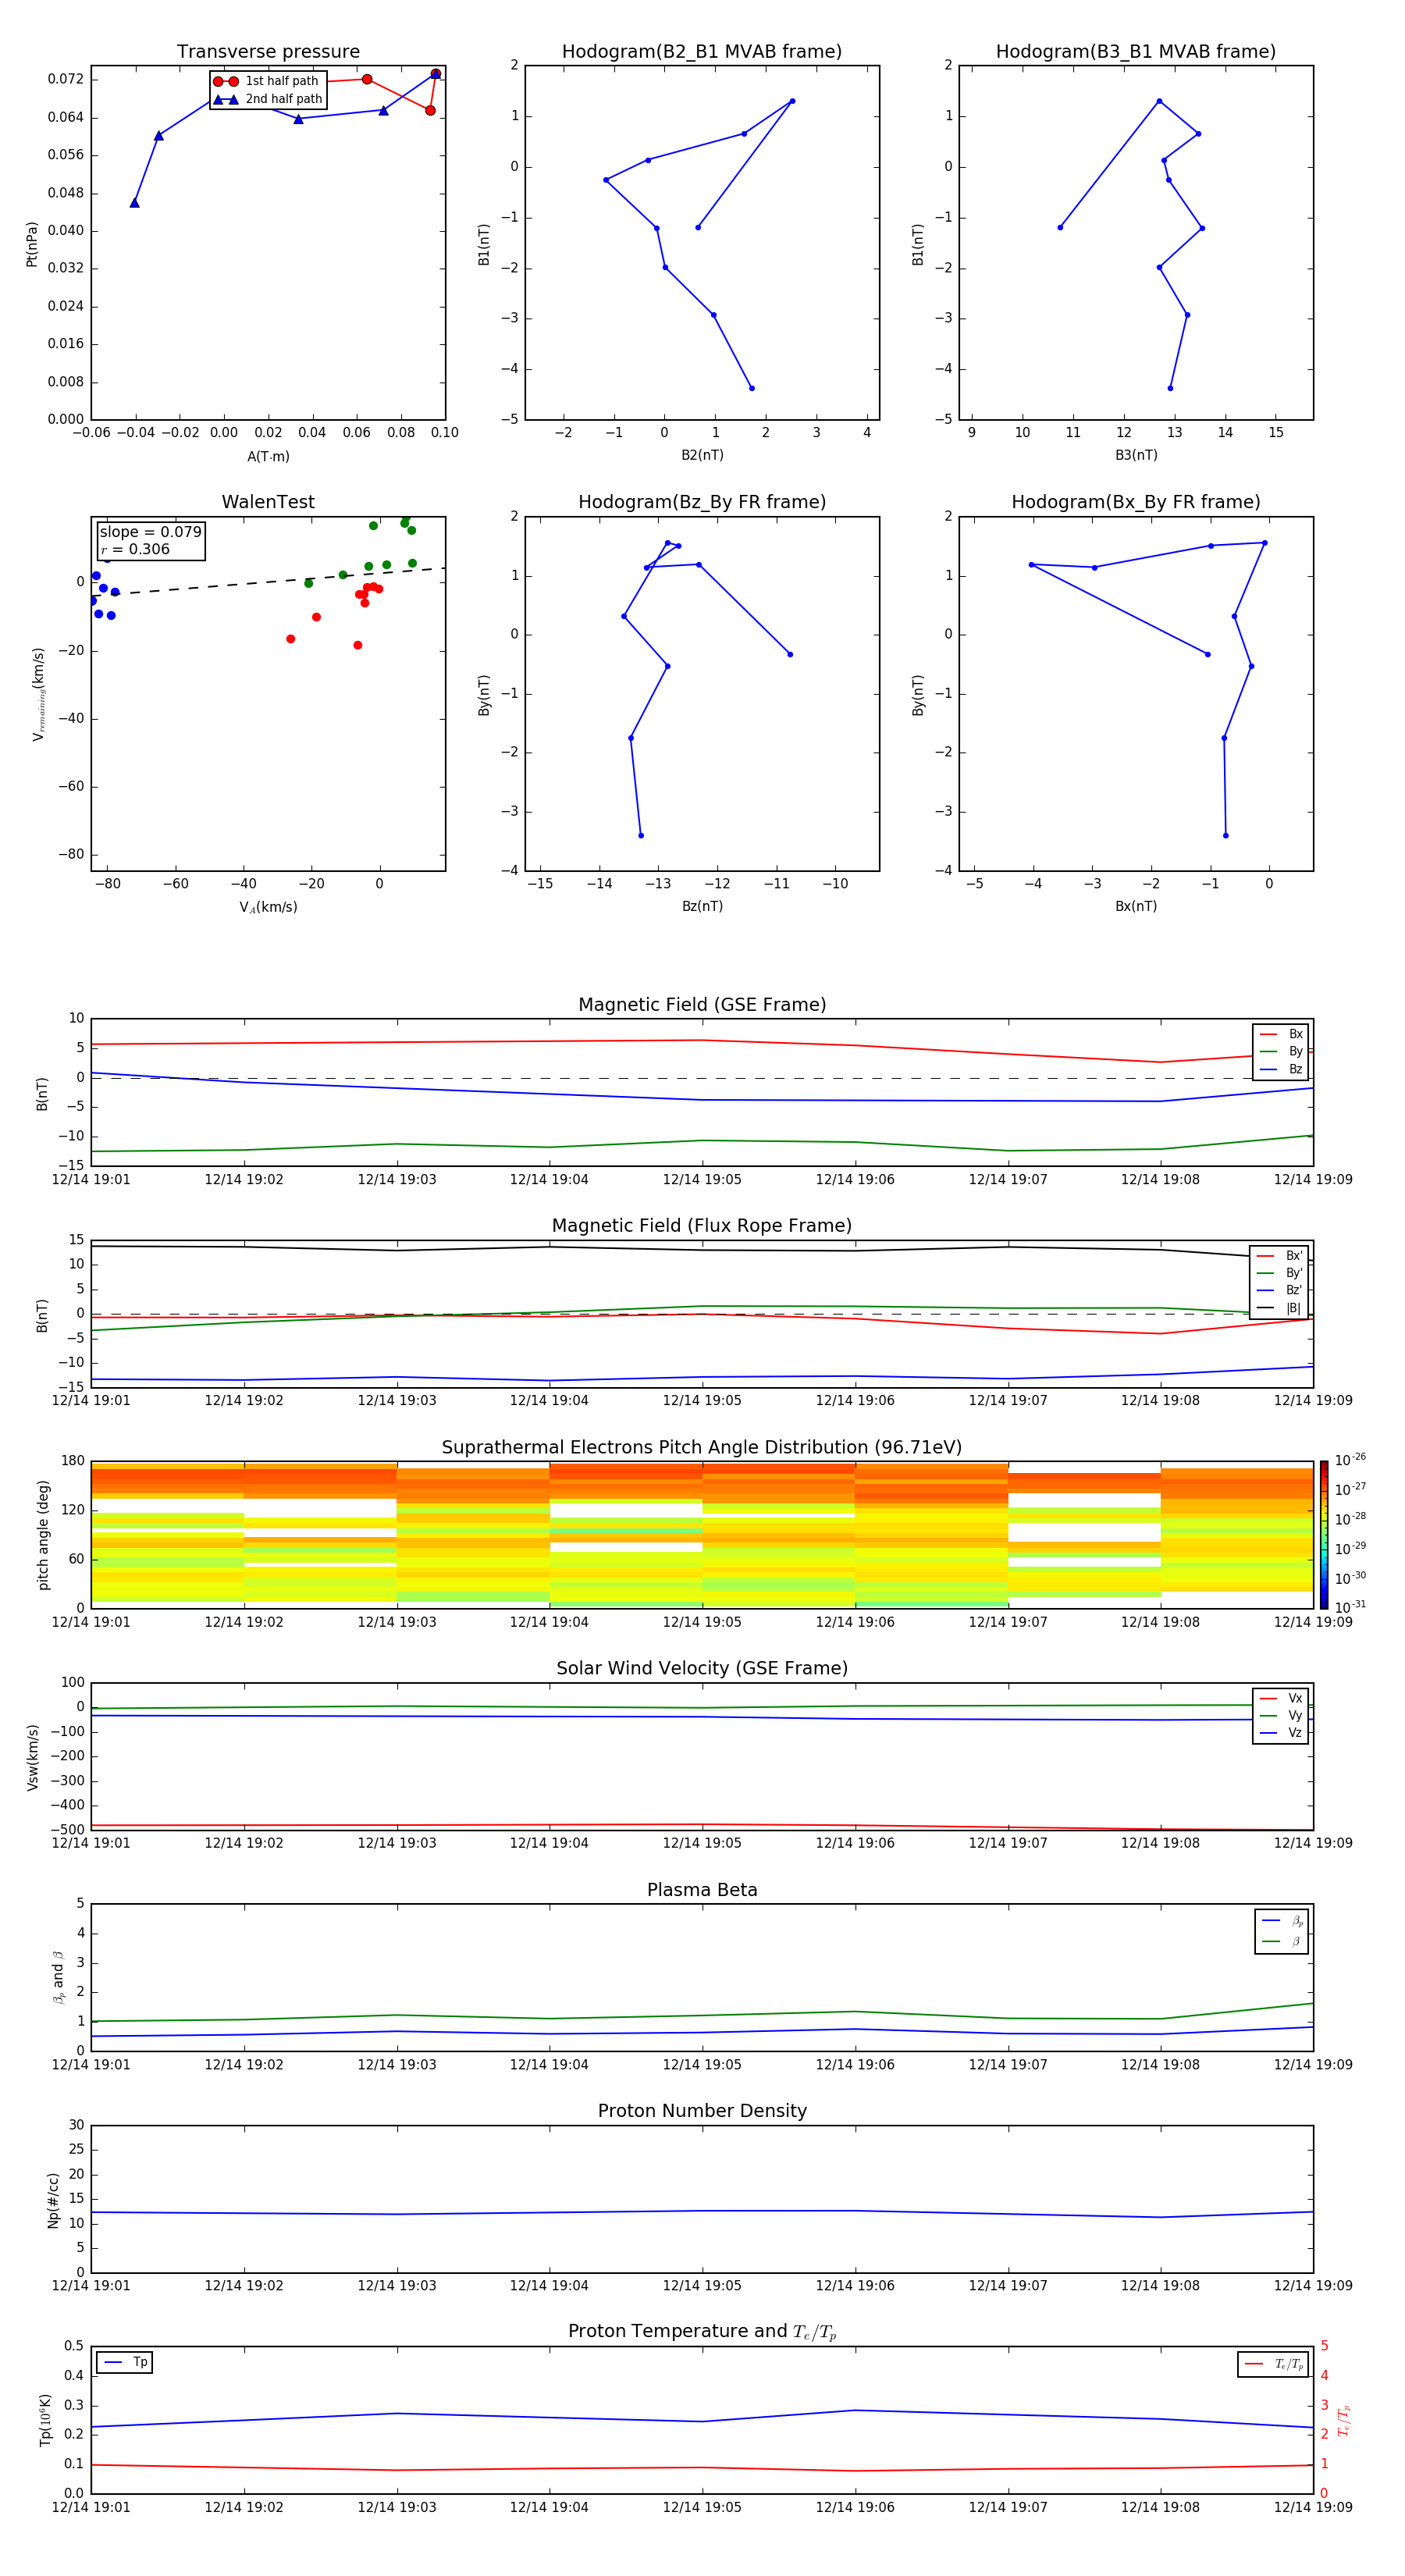Select 'Vz' in the velocity legend
The image size is (1405, 2576).
tap(1281, 1732)
